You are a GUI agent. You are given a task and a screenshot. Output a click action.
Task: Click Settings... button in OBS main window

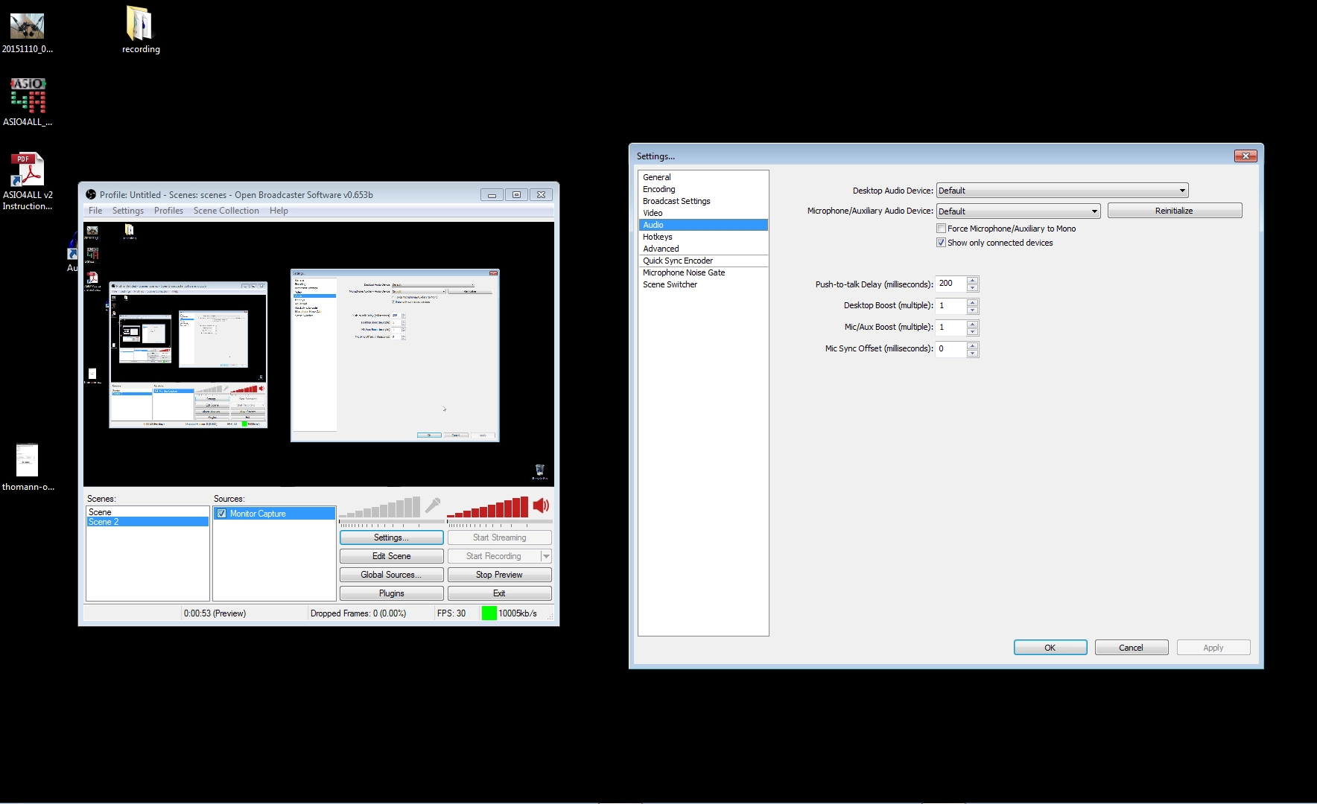pos(391,537)
